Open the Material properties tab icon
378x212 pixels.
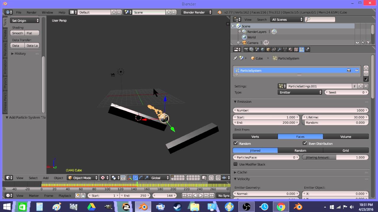point(291,49)
